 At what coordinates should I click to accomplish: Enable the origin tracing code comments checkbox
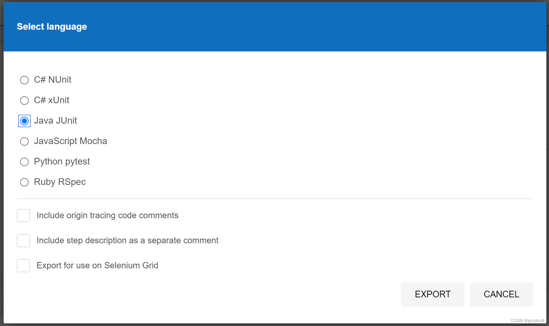[x=23, y=216]
